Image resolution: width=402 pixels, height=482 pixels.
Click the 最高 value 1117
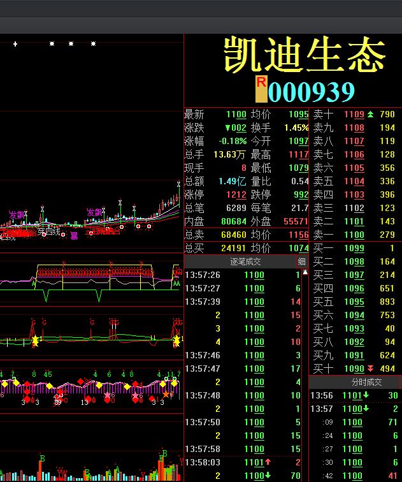(x=299, y=155)
